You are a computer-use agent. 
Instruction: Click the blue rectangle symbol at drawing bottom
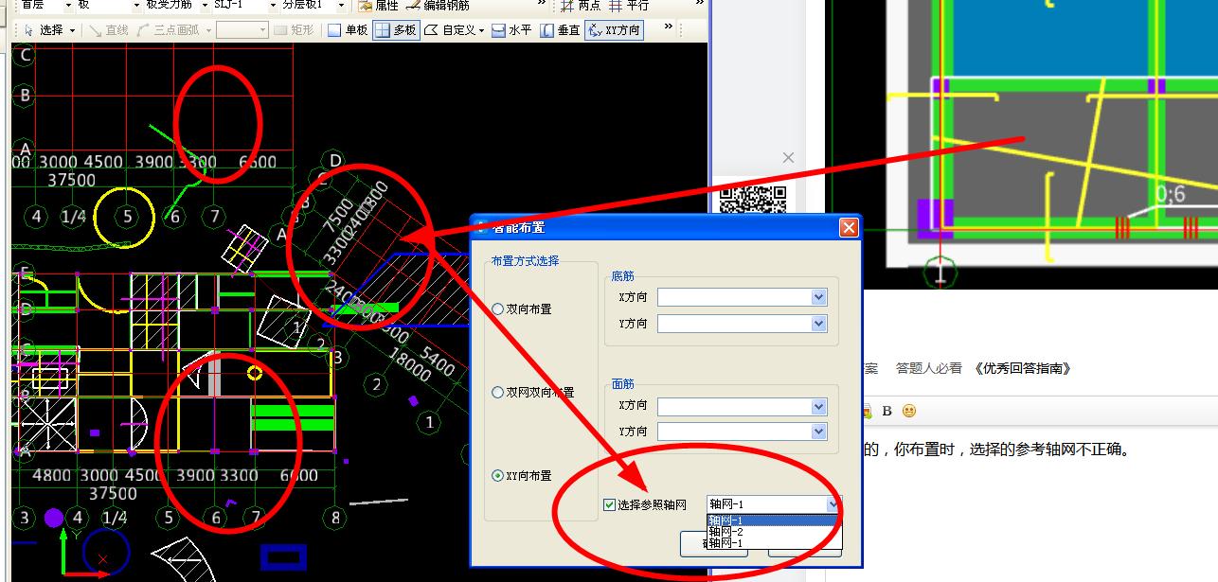pos(283,556)
